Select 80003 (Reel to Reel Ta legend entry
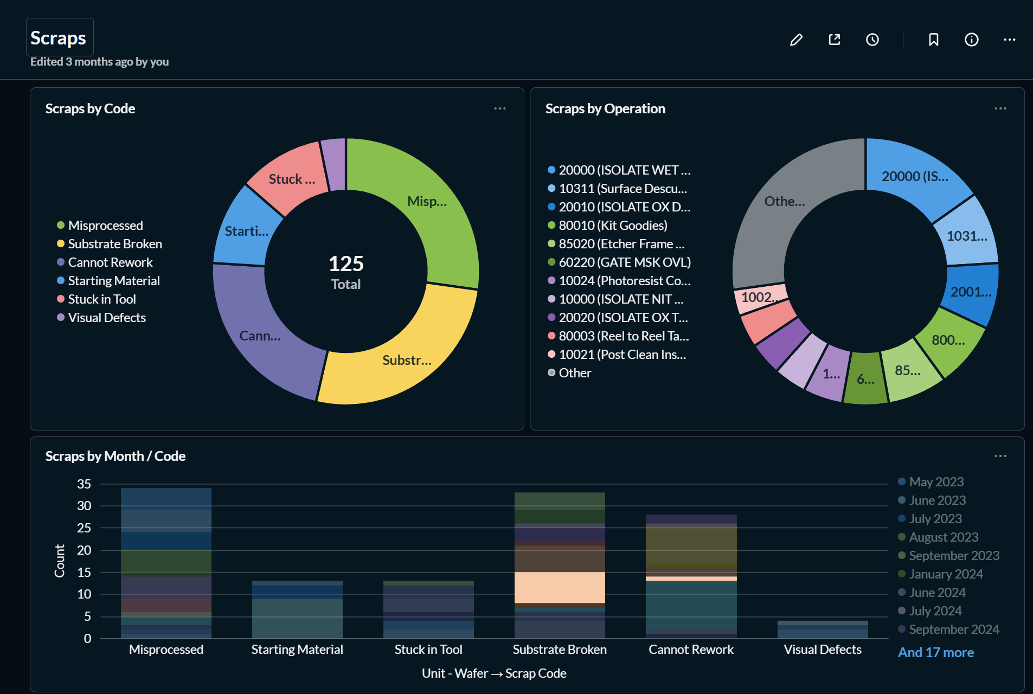1033x694 pixels. click(x=619, y=336)
